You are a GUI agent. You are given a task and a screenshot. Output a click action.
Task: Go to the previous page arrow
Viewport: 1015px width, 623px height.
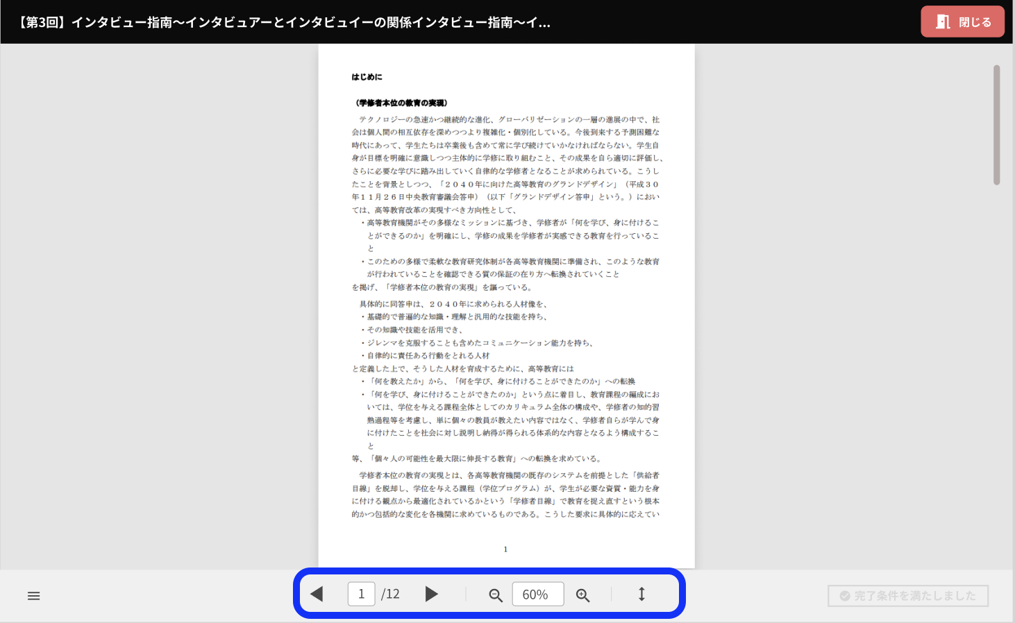pyautogui.click(x=317, y=594)
